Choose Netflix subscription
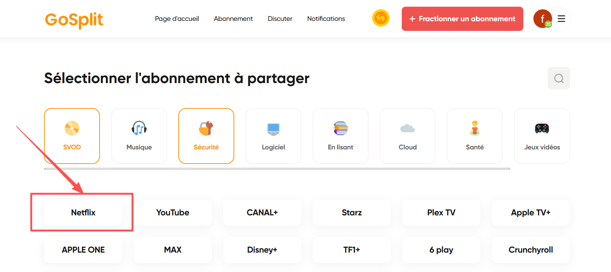 83,212
